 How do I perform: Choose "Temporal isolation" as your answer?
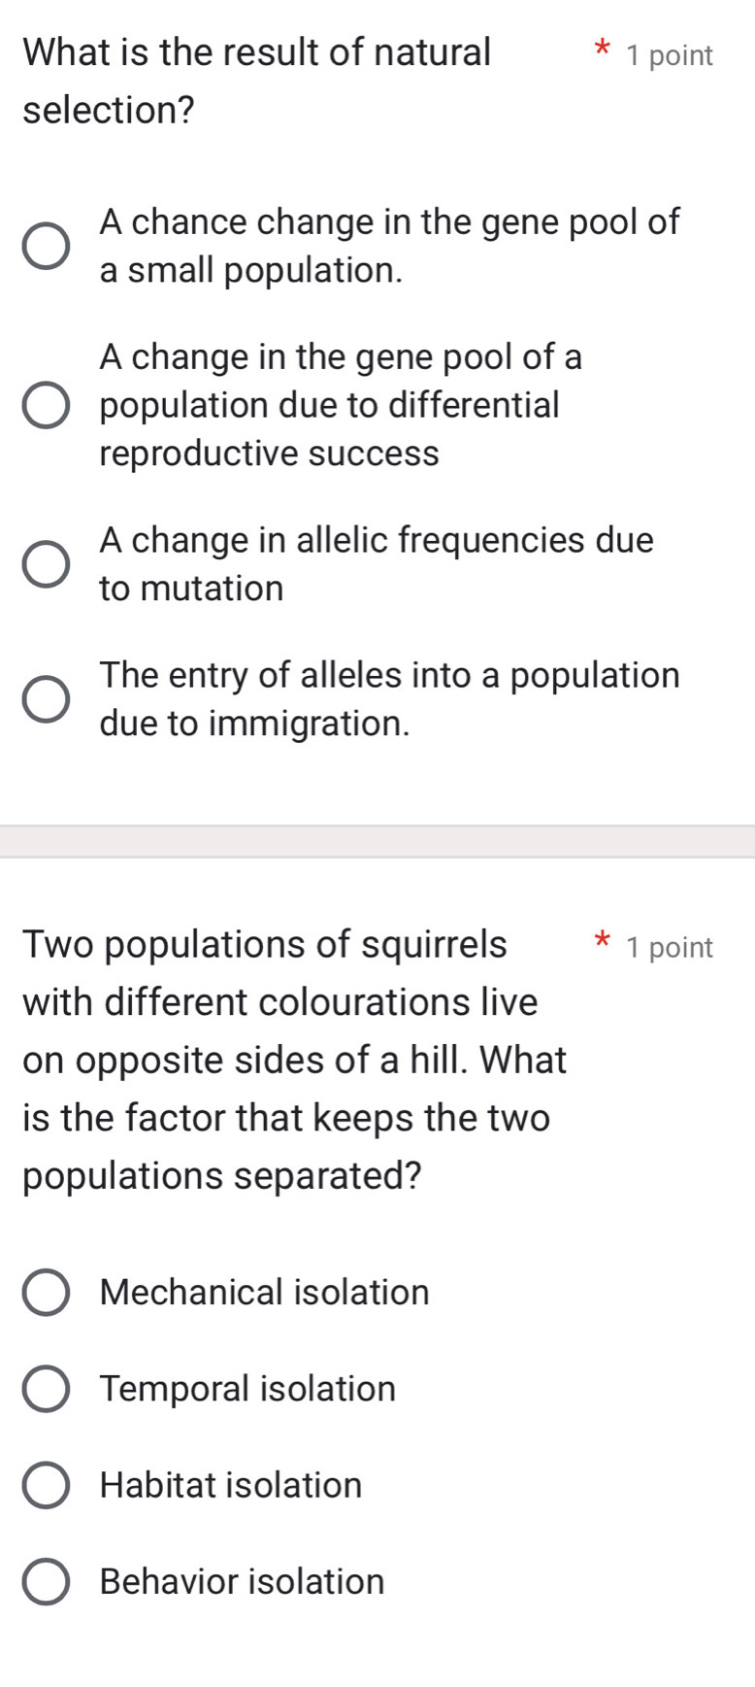(x=44, y=1388)
